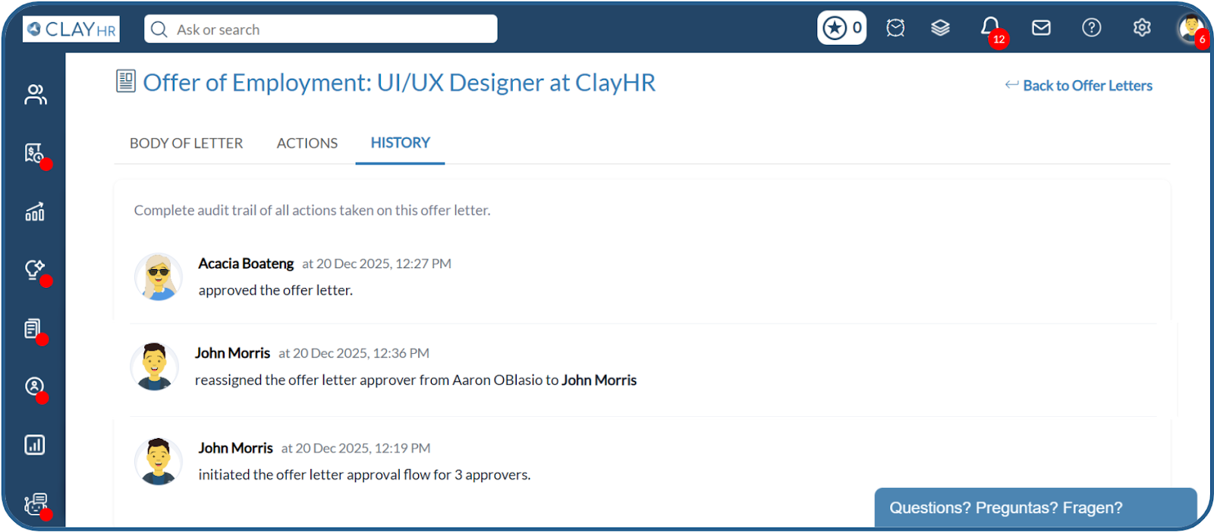
Task: Click 'Complete audit trail' description text
Action: (x=312, y=211)
